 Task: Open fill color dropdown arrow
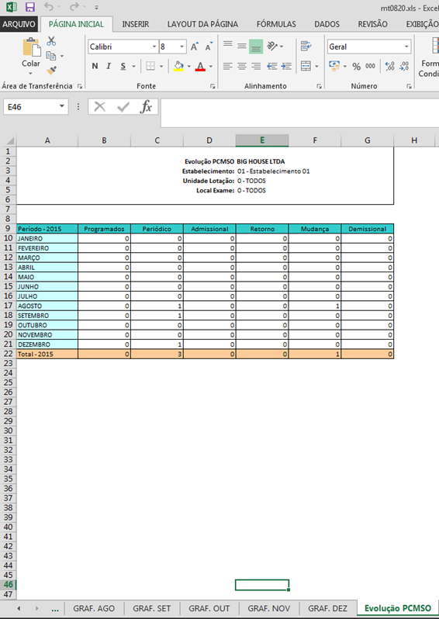[189, 67]
